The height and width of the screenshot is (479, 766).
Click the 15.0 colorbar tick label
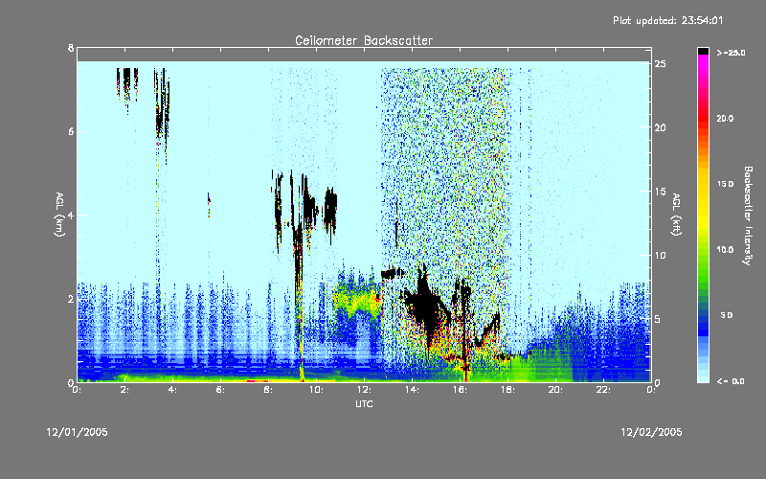[725, 184]
